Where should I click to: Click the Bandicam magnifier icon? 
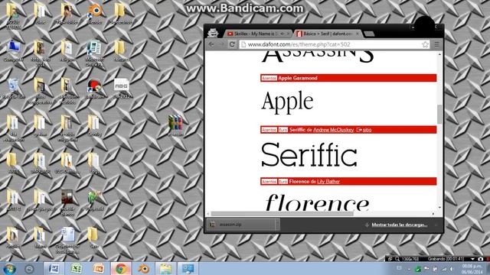pos(397,259)
